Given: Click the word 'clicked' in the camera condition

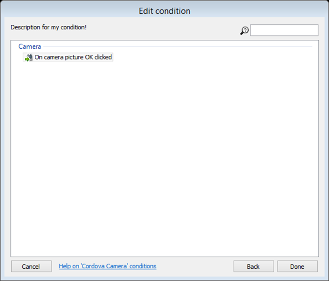Looking at the screenshot, I should coord(103,57).
